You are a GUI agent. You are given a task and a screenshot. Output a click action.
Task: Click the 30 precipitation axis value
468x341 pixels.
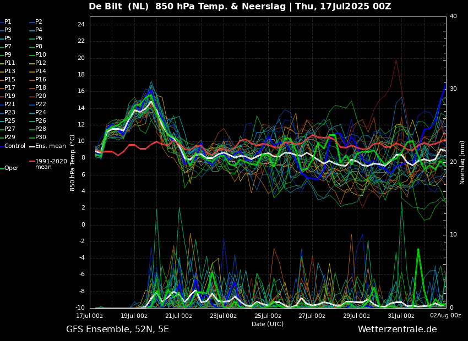(453, 89)
